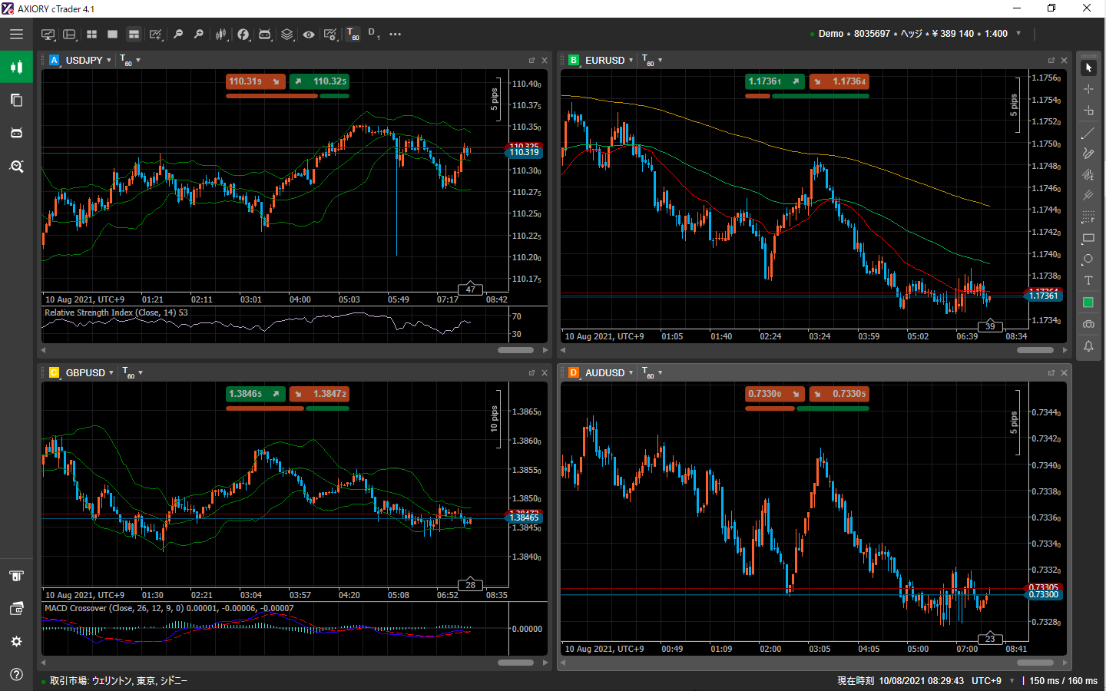Viewport: 1106px width, 691px height.
Task: Select the ellipse shape tool
Action: point(1088,259)
